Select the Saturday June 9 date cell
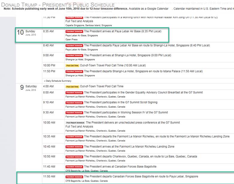Viewport: 234px width, 184px height. point(28,88)
